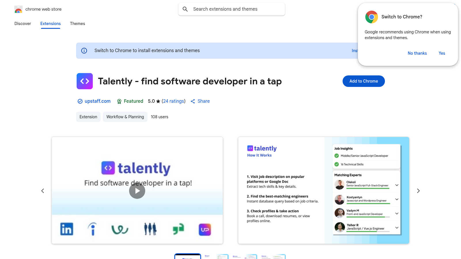Click the Featured badge icon
The height and width of the screenshot is (259, 461).
click(119, 101)
